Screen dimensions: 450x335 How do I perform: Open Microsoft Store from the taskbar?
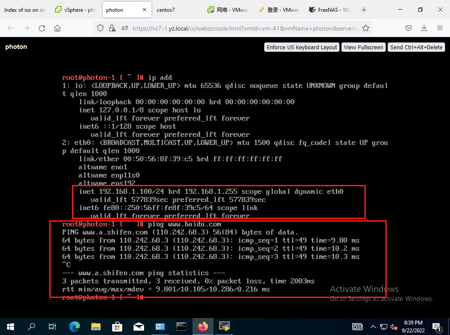(117, 326)
